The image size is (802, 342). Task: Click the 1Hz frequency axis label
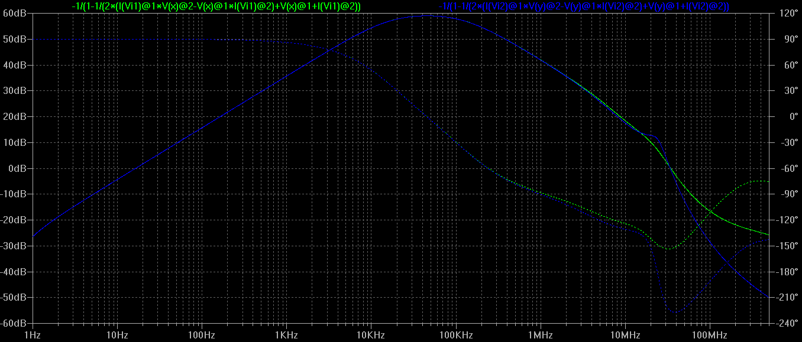tap(33, 336)
